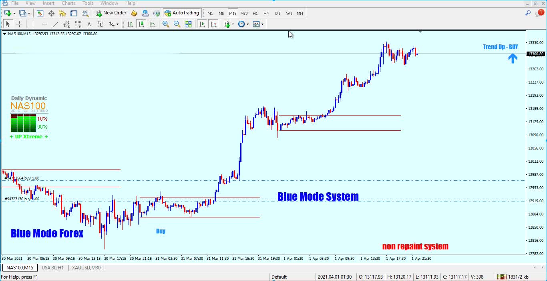The image size is (547, 281).
Task: Open the Strategy Tester
Action: (x=85, y=13)
